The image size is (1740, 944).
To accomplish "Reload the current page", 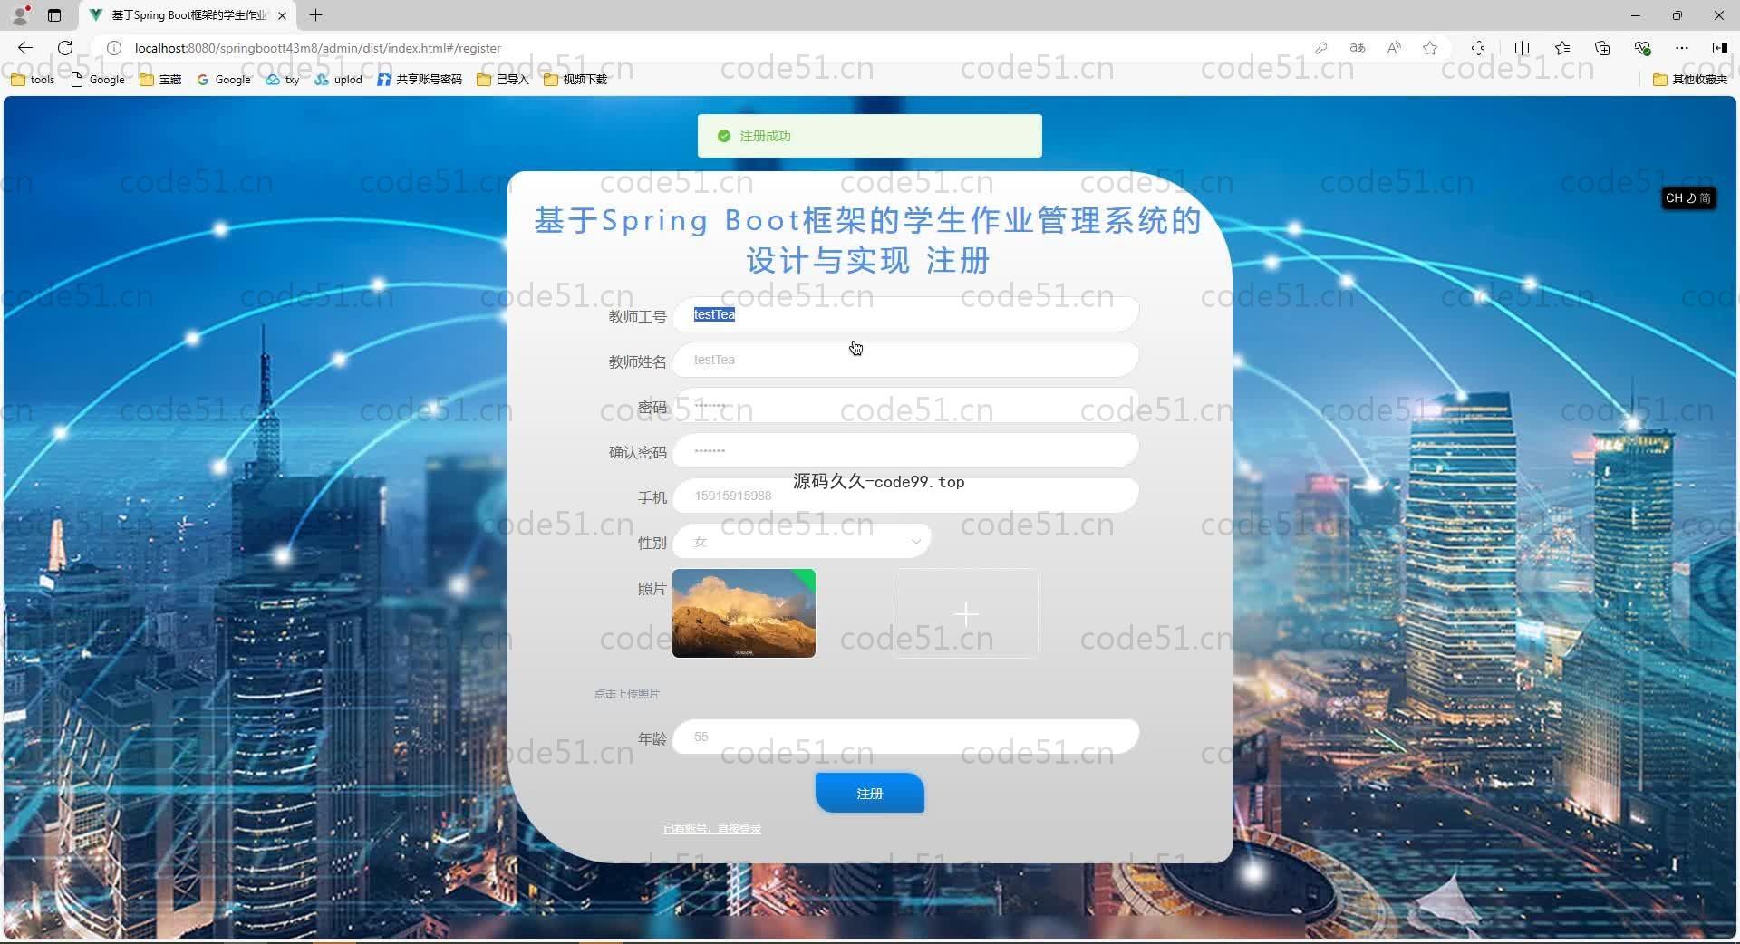I will (65, 48).
